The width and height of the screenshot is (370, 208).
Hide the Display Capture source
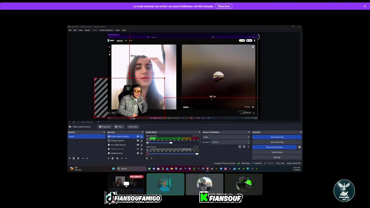pyautogui.click(x=138, y=141)
